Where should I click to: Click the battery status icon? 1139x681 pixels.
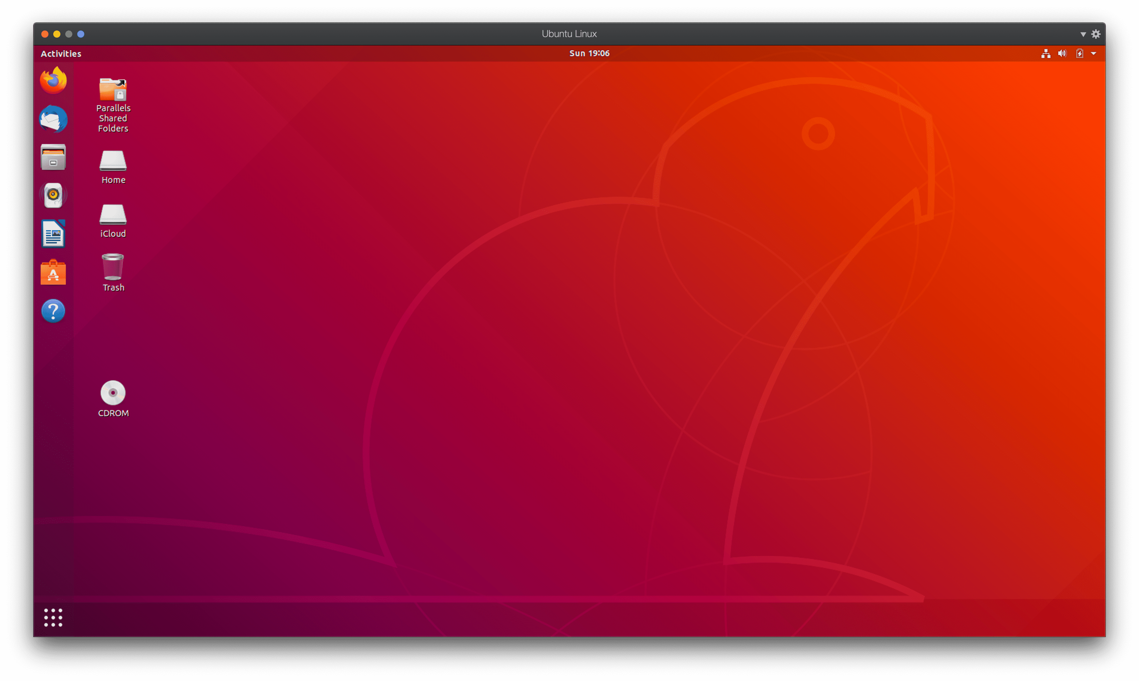coord(1080,54)
